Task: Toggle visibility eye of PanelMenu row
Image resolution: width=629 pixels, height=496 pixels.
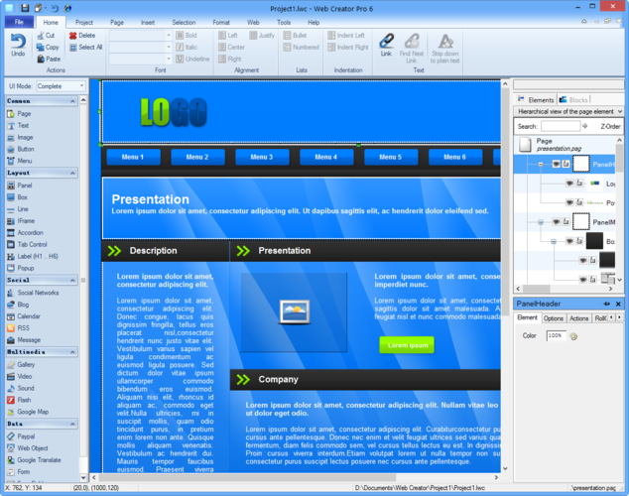Action: 556,221
